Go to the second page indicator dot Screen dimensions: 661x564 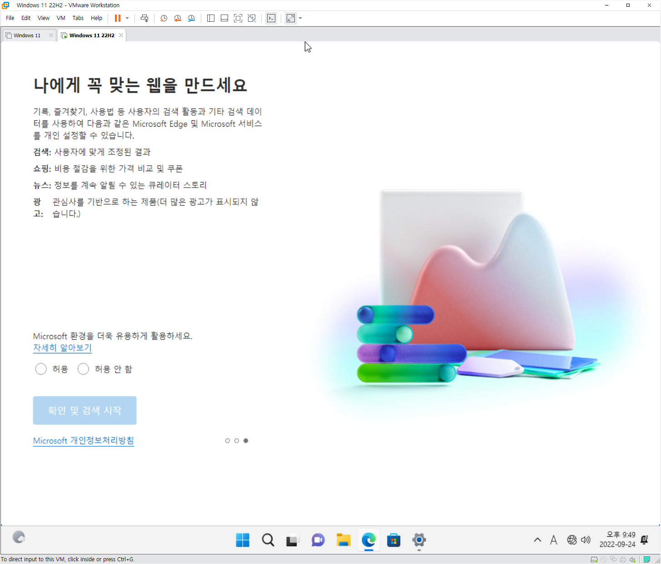coord(237,440)
